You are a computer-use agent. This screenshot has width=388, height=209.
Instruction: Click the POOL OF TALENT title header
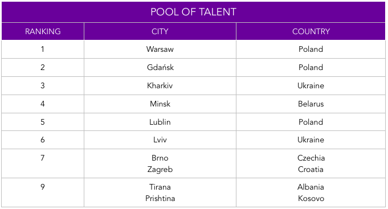(193, 12)
